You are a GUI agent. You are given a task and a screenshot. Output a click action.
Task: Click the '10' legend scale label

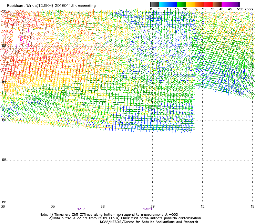tap(169, 9)
